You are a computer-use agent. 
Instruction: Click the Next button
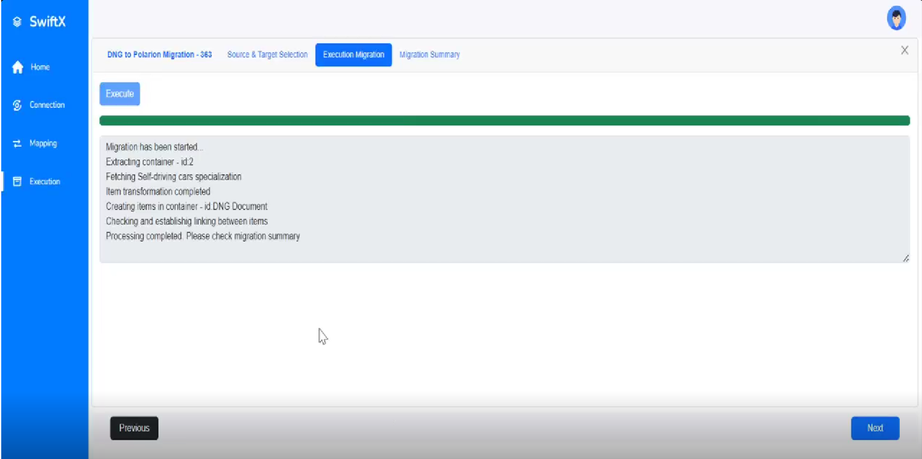[x=874, y=428]
